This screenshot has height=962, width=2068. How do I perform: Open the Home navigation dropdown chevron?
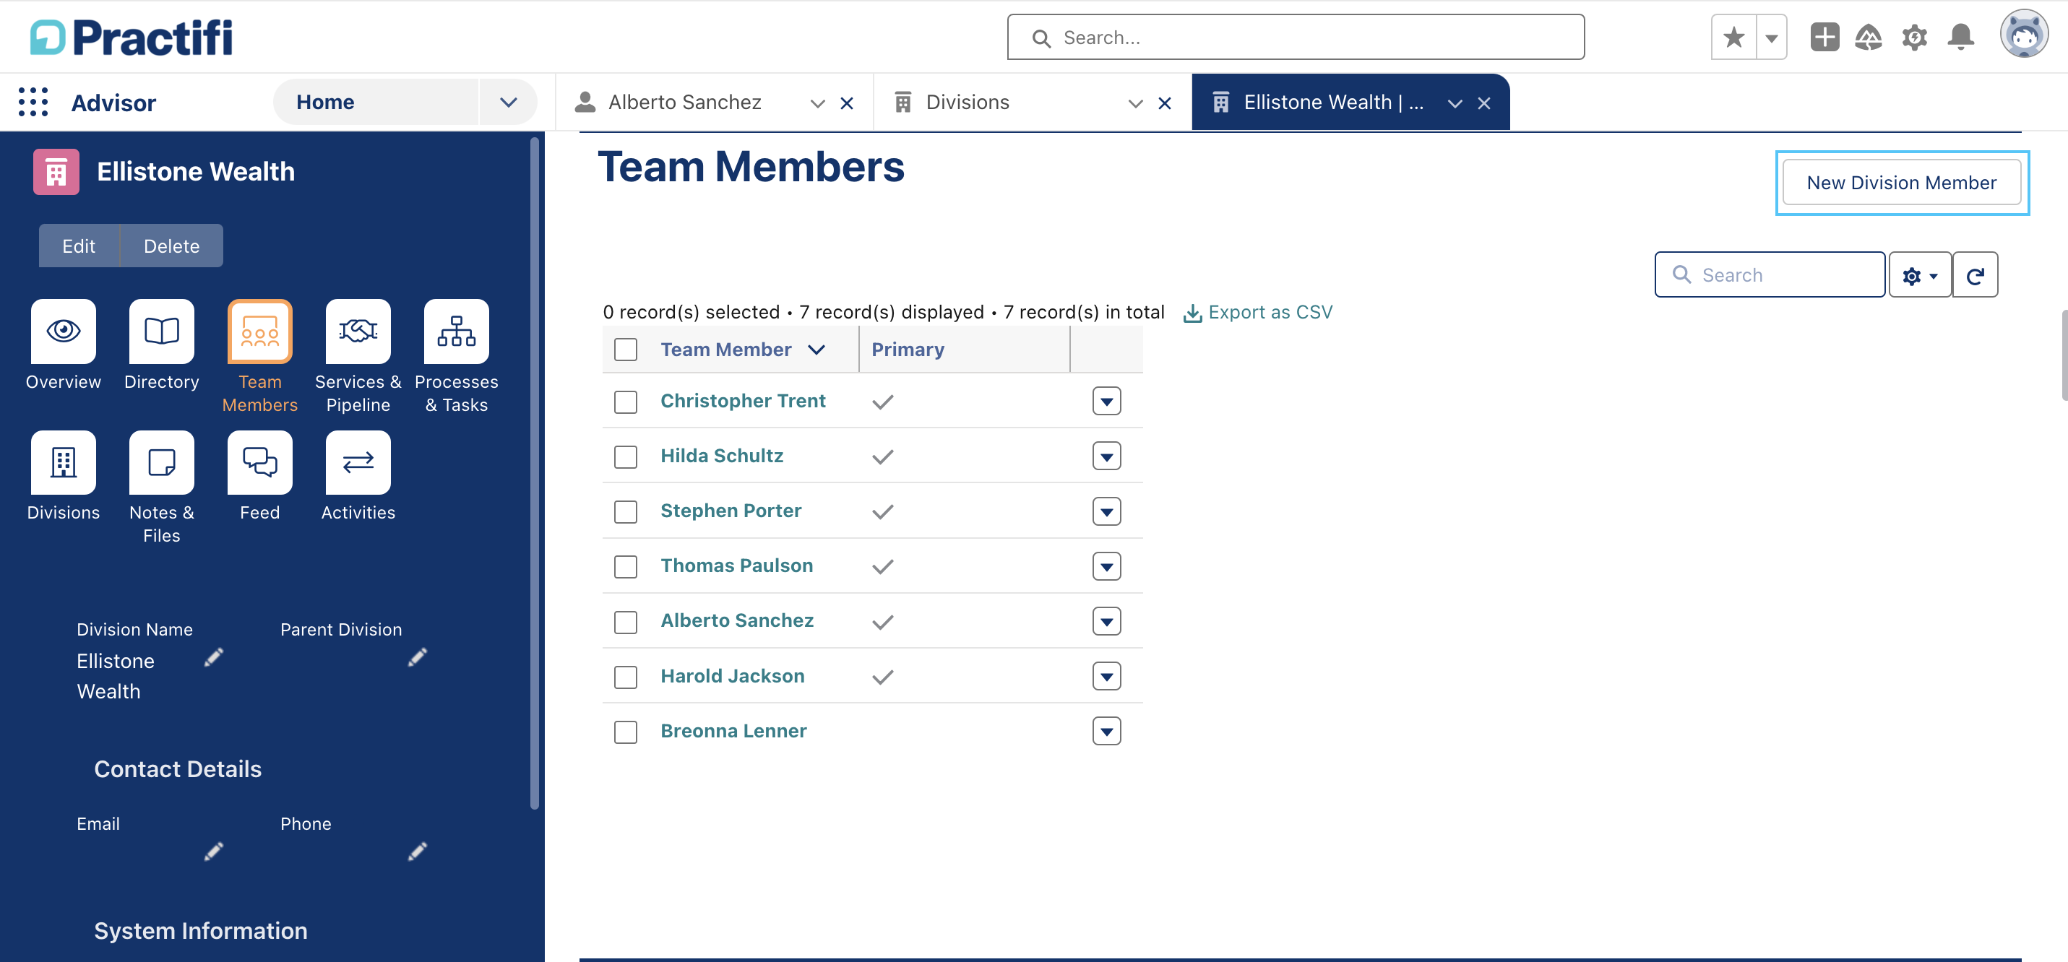(x=508, y=102)
